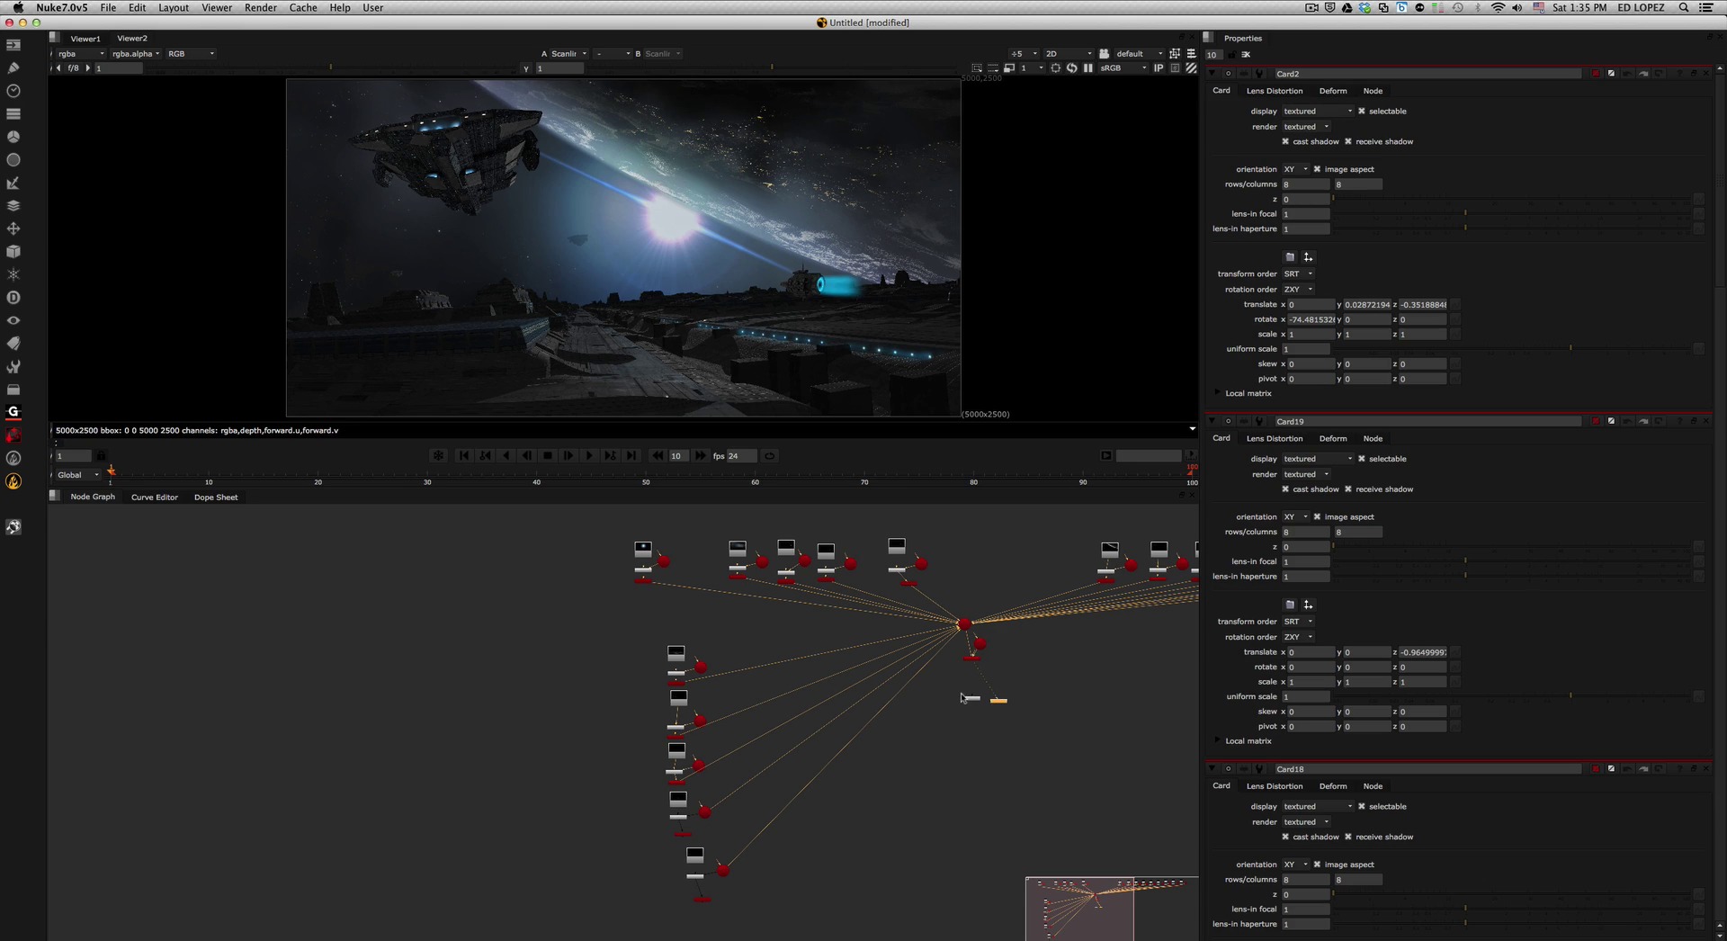Open the MetaData nodes menu (tag icon)
Viewport: 1727px width, 941px height.
(x=13, y=343)
